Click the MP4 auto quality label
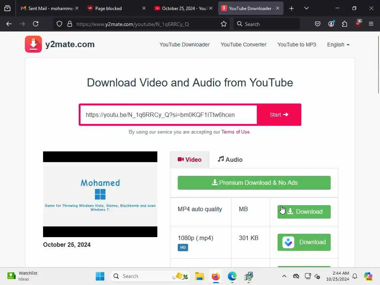The width and height of the screenshot is (380, 285). [200, 209]
